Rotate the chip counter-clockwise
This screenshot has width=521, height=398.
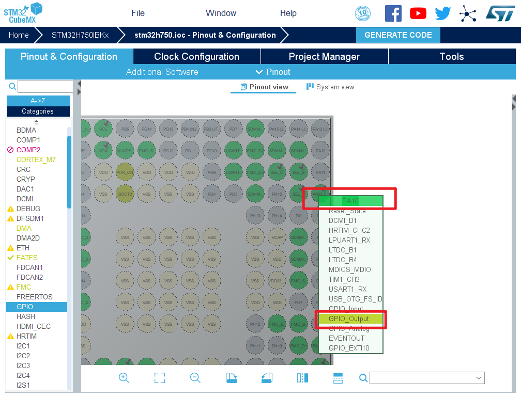(267, 378)
